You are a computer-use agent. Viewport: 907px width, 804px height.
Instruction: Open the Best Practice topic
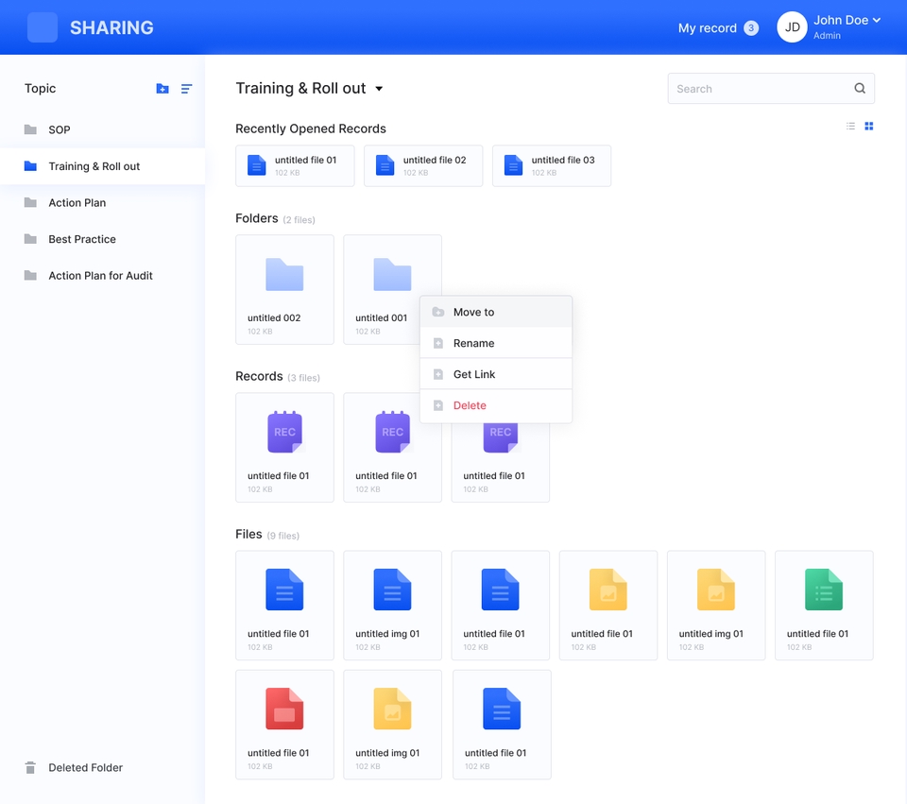point(102,239)
